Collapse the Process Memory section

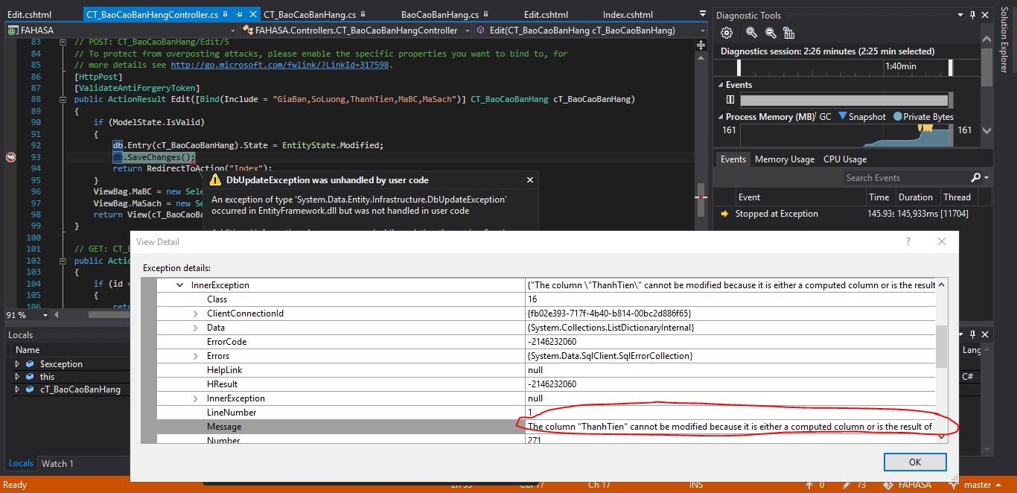(x=720, y=117)
